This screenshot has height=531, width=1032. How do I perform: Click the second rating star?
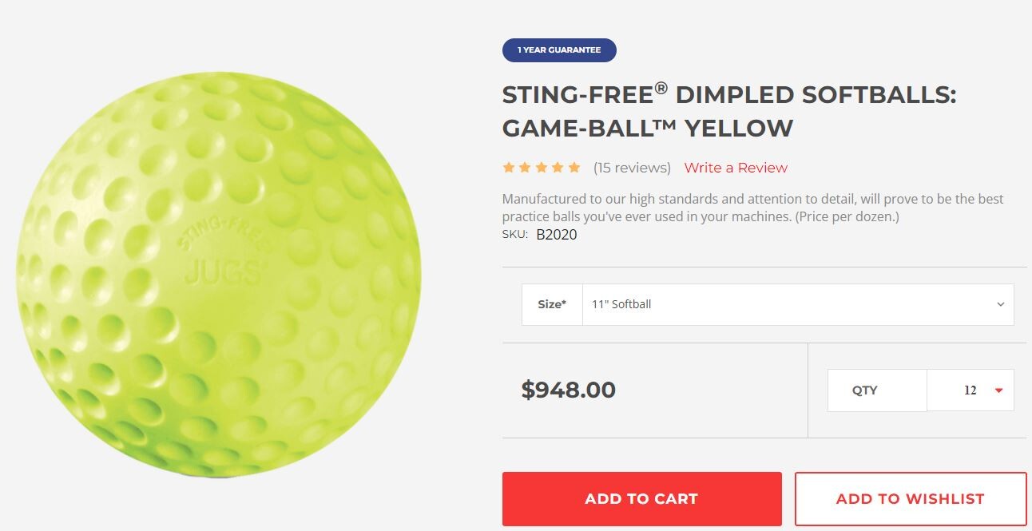tap(524, 167)
